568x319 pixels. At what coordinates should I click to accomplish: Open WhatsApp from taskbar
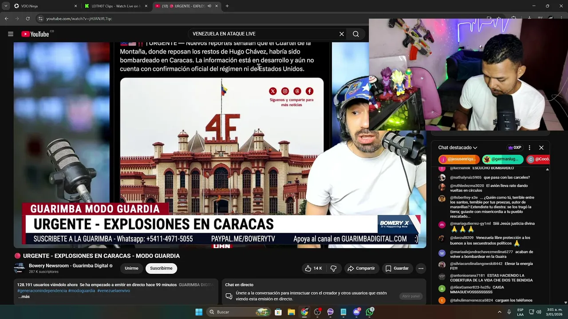click(x=370, y=312)
